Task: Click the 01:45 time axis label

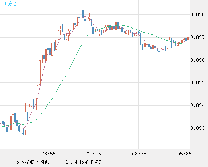Action: click(x=94, y=154)
